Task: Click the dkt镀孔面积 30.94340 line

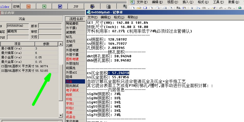Action: click(109, 56)
